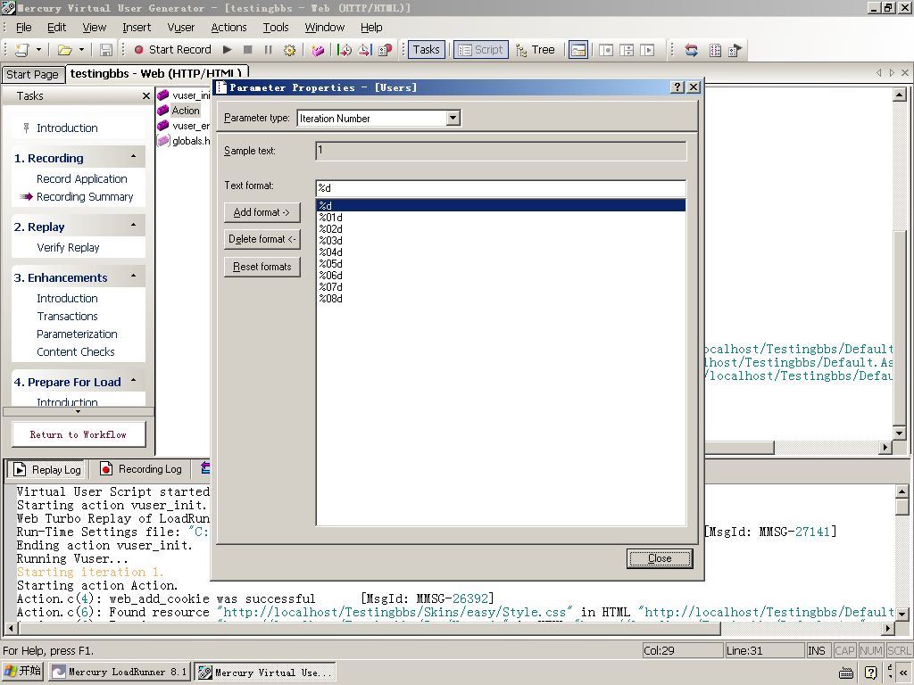The image size is (914, 685).
Task: Switch to Script view
Action: click(x=481, y=50)
